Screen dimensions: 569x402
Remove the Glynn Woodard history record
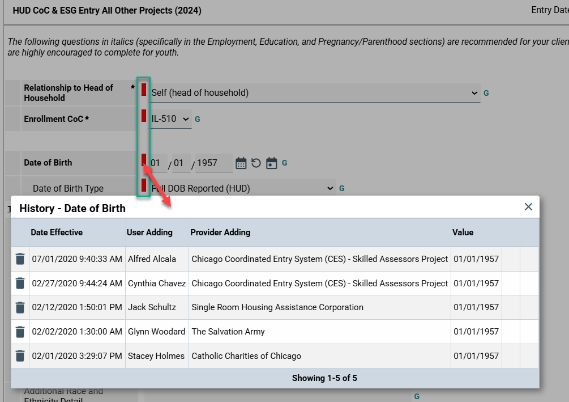[20, 332]
